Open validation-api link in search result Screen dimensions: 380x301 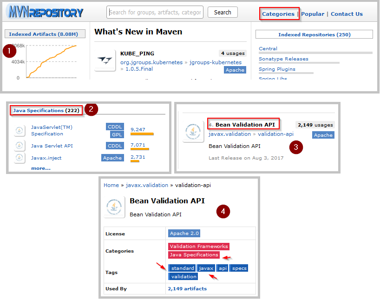[x=275, y=134]
